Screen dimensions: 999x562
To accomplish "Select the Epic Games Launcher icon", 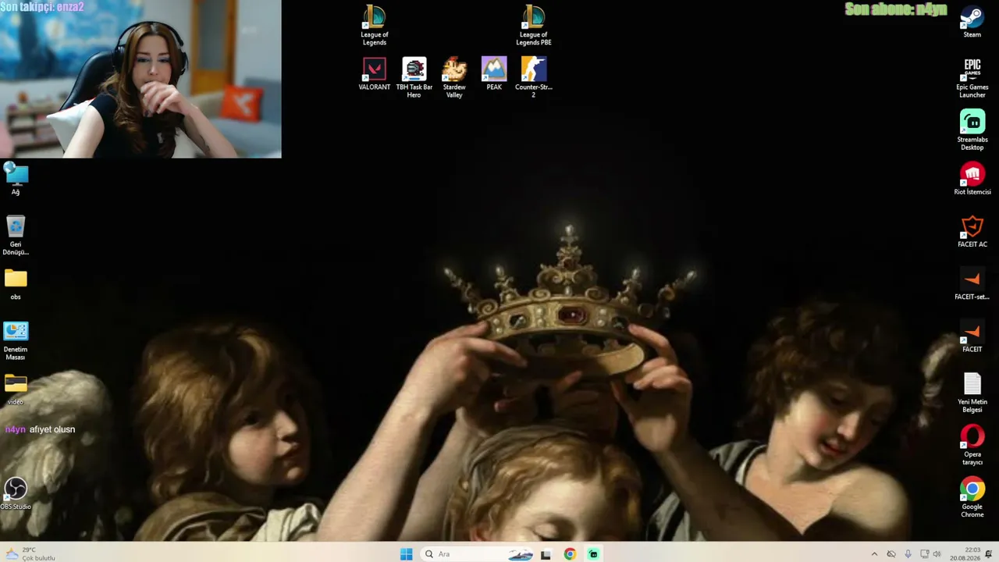I will 972,77.
